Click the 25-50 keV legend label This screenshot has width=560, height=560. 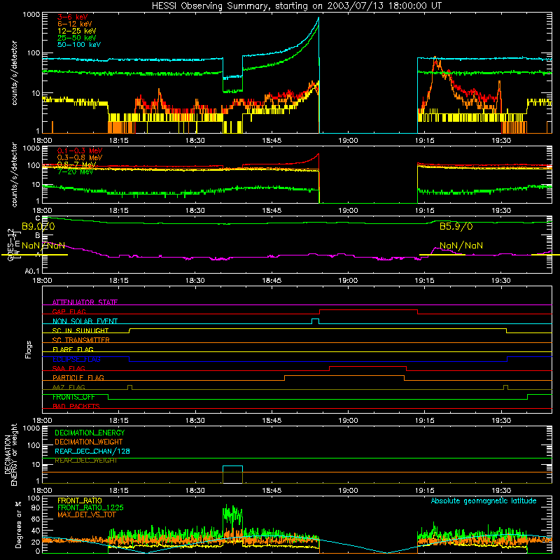coord(77,38)
